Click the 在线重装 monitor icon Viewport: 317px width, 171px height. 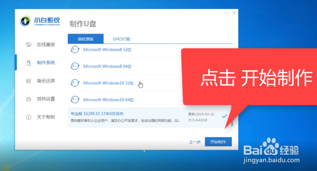[x=29, y=45]
